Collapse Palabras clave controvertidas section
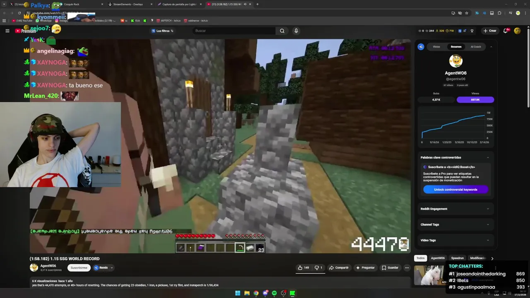This screenshot has height=298, width=530. click(488, 157)
